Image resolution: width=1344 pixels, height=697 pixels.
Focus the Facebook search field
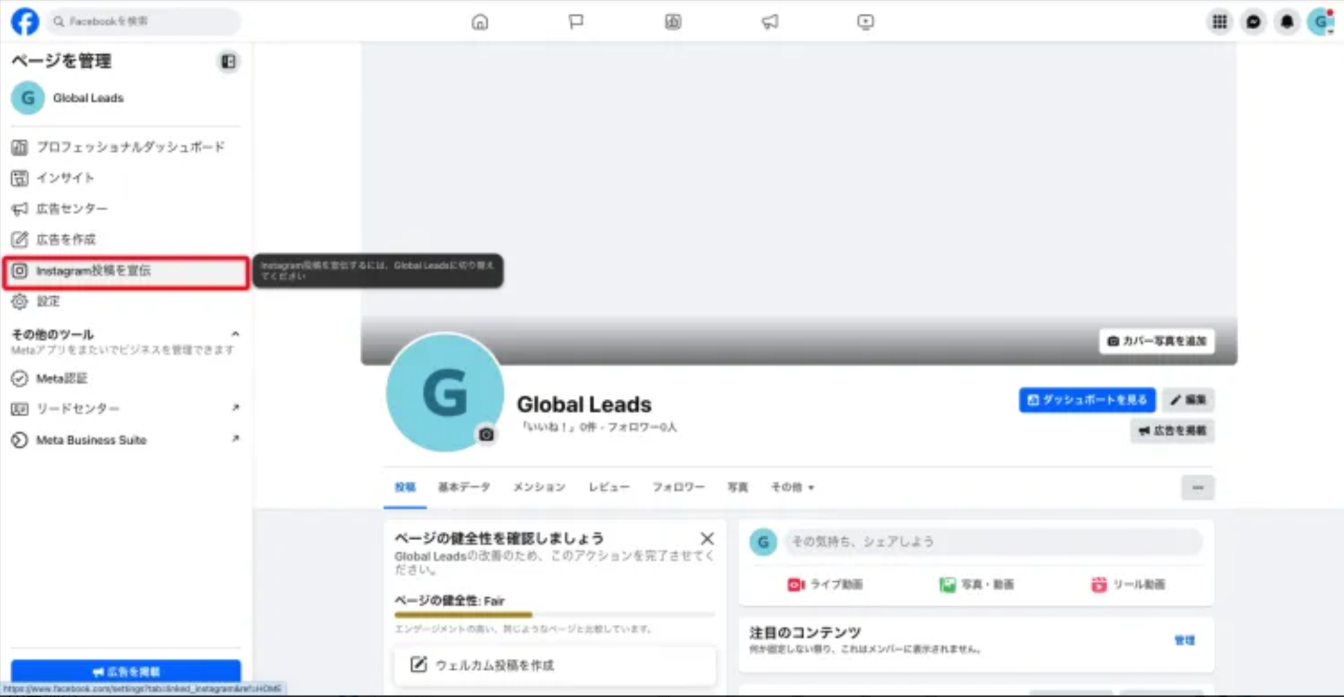(144, 21)
